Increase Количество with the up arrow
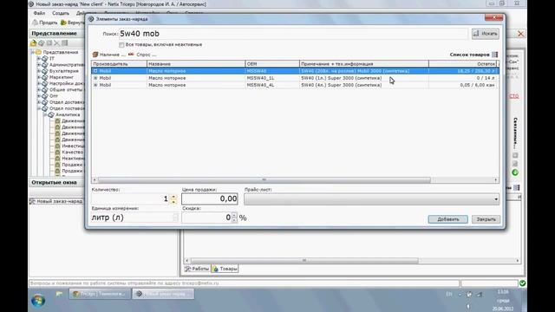 173,197
